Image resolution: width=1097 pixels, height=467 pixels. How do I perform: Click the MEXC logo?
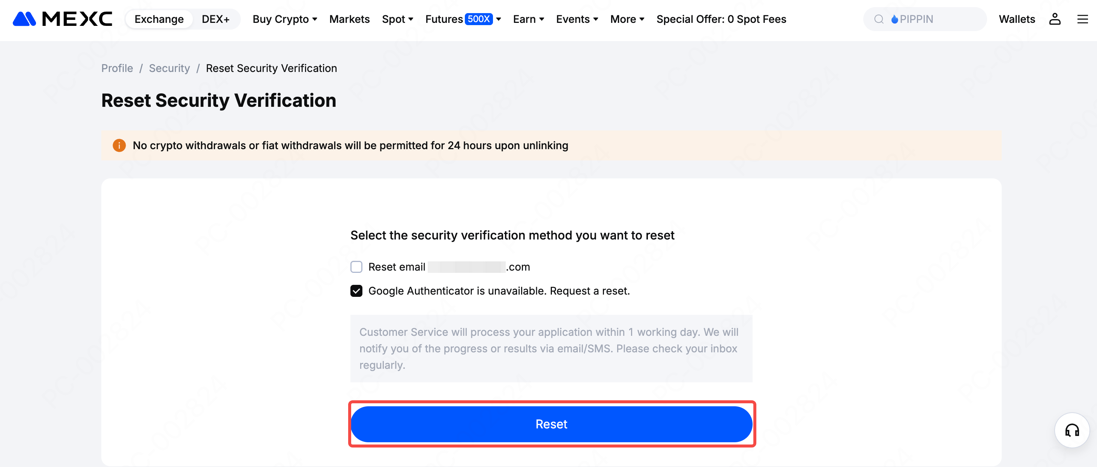click(62, 19)
